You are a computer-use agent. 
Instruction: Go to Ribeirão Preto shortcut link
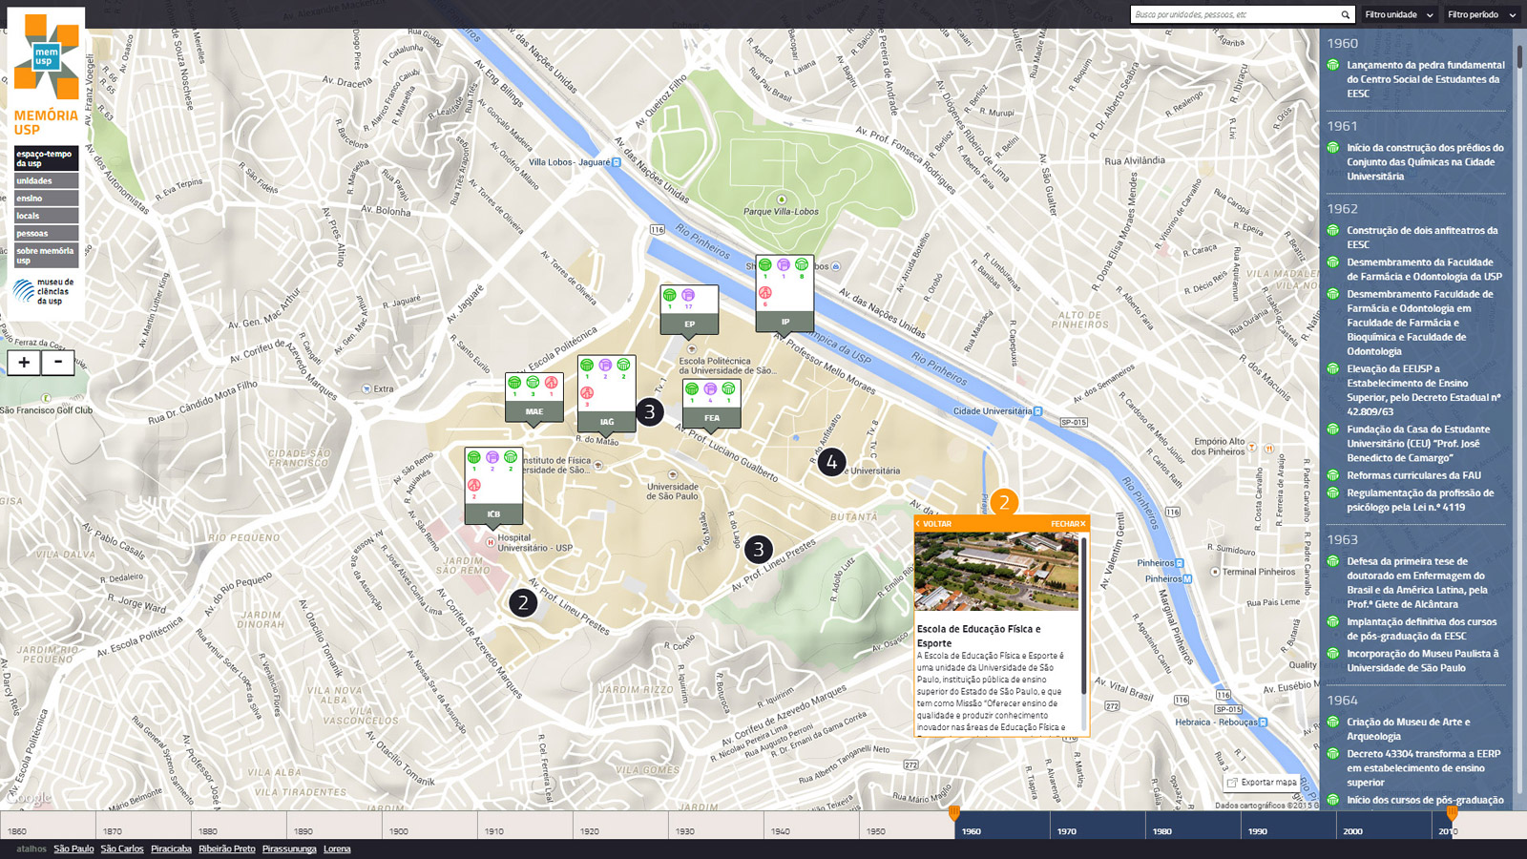tap(227, 849)
